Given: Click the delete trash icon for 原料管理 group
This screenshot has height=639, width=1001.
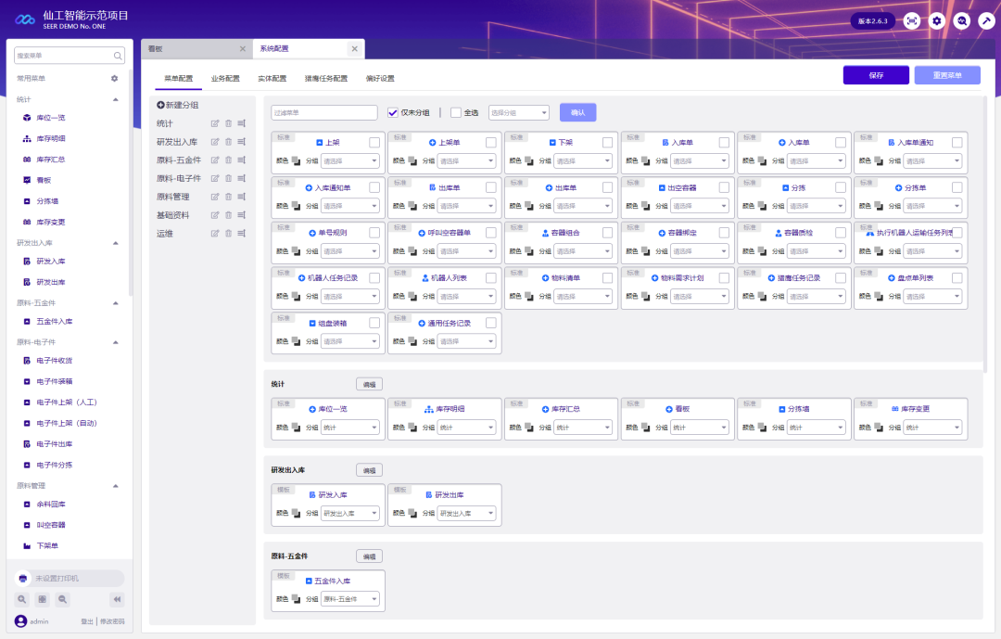Looking at the screenshot, I should click(228, 197).
